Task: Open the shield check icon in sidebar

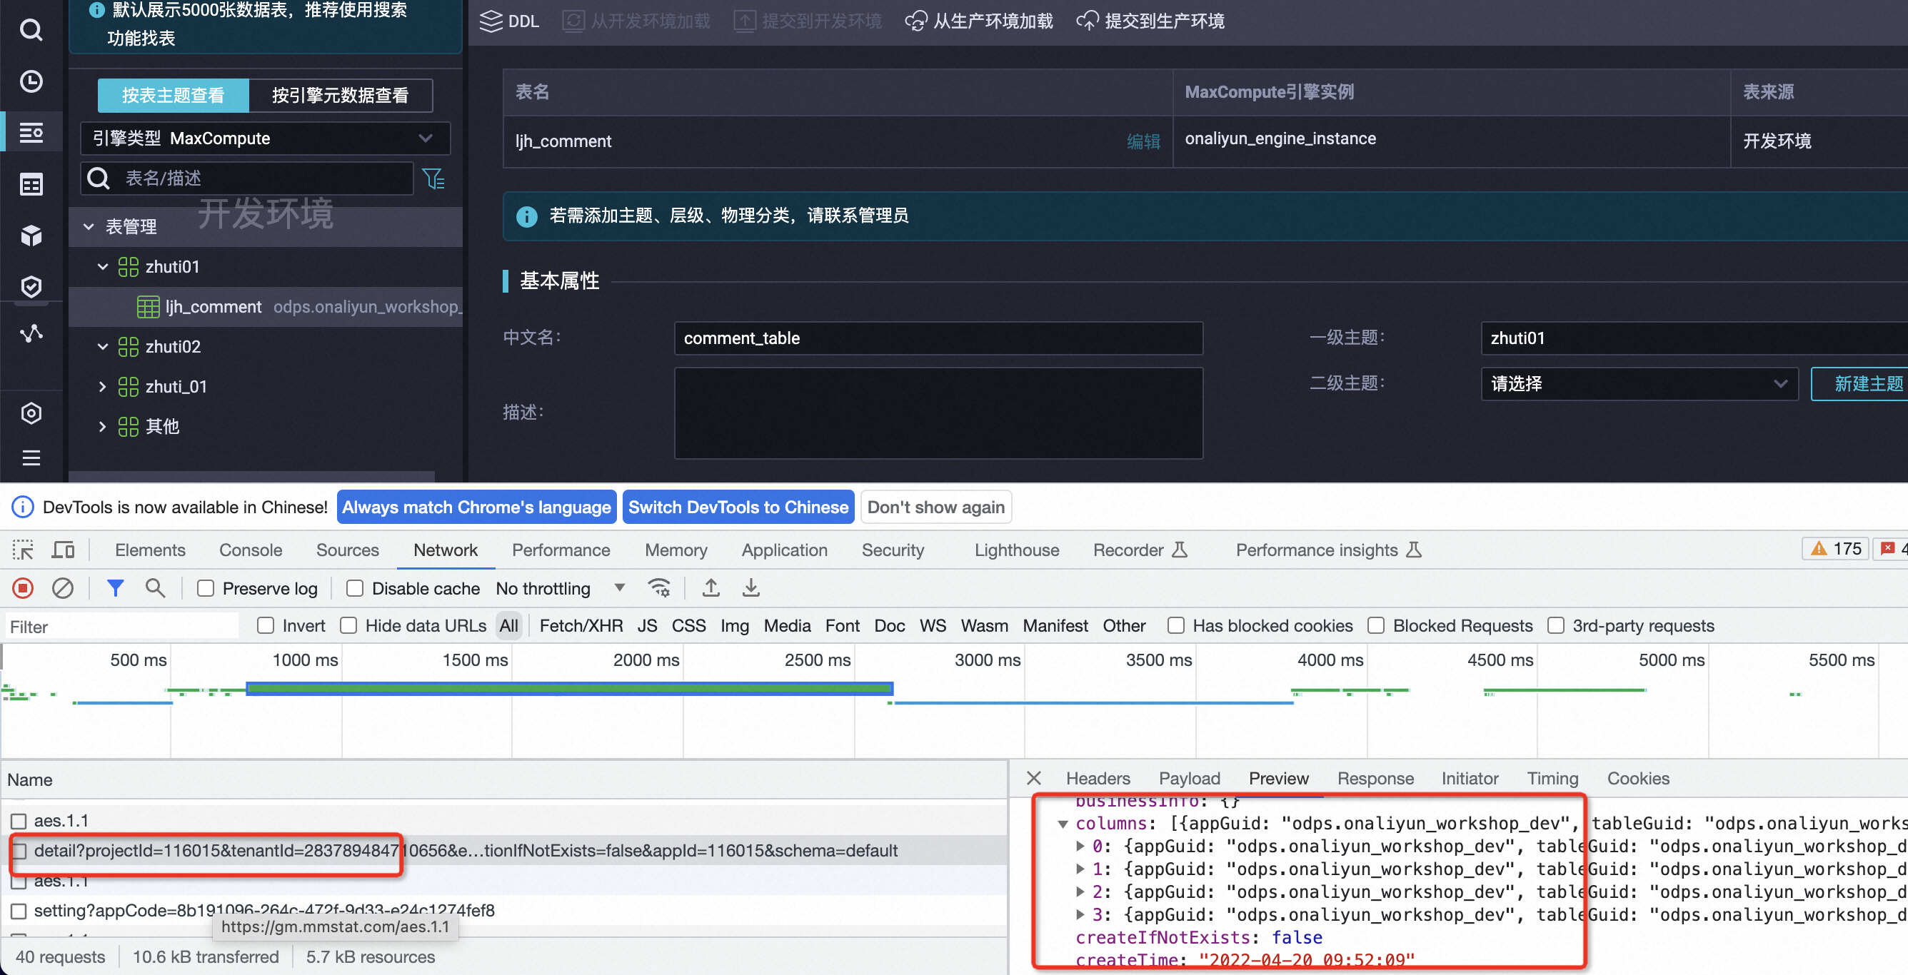Action: click(31, 286)
